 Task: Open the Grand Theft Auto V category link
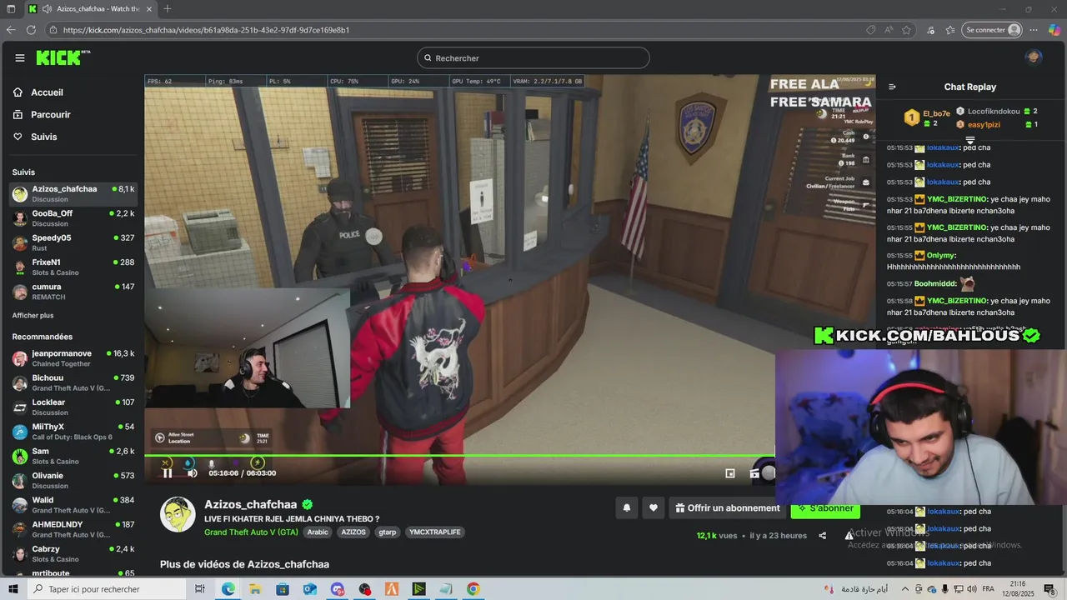click(251, 532)
